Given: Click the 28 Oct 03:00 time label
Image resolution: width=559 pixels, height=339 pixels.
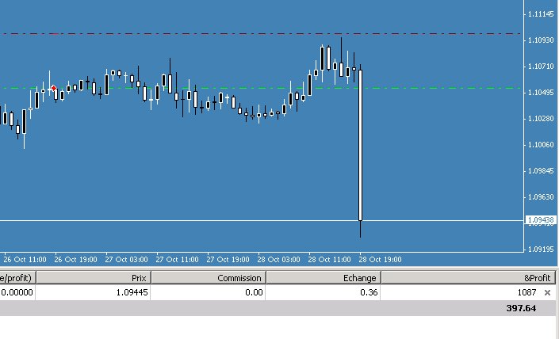Looking at the screenshot, I should coord(278,260).
